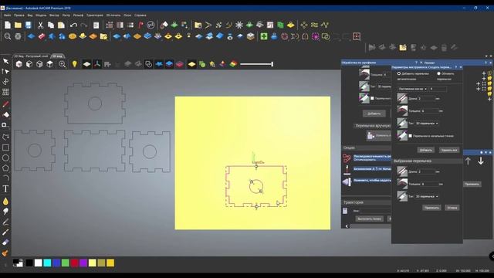The image size is (494, 278).
Task: Open the File menu
Action: pos(7,15)
